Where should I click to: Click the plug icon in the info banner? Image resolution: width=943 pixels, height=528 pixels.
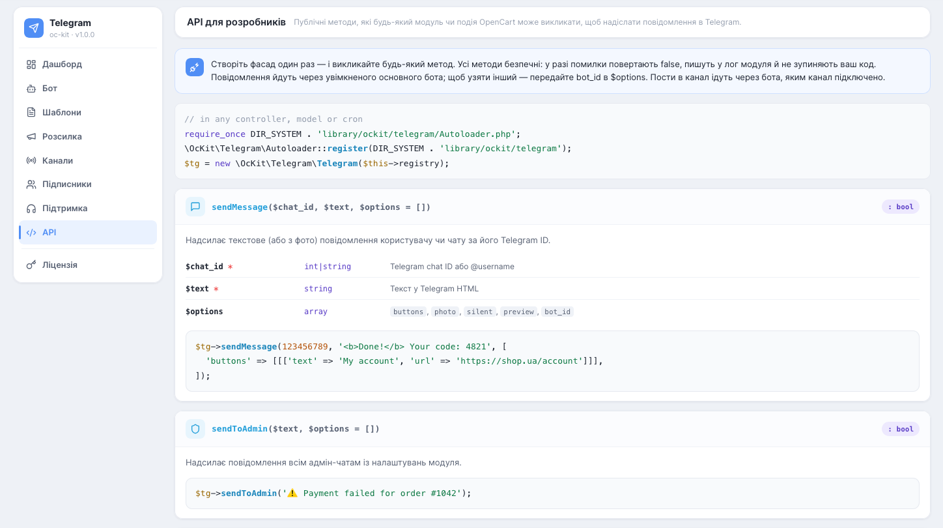[x=195, y=67]
